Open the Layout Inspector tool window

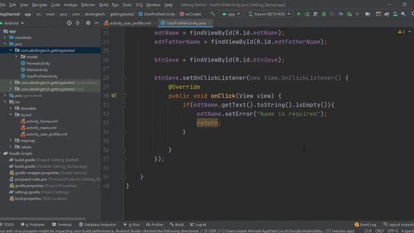(398, 225)
